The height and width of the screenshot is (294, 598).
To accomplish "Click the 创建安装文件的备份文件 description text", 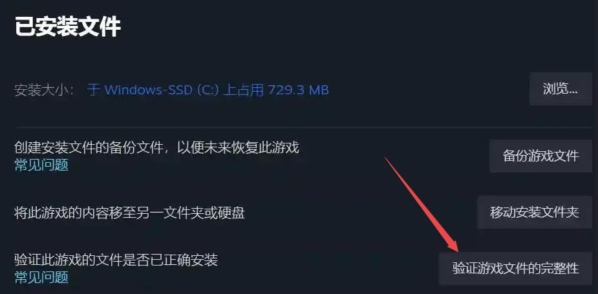I will 89,147.
